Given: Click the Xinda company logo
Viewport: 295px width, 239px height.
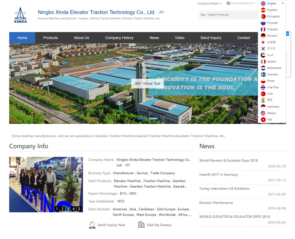Looking at the screenshot, I should [20, 15].
